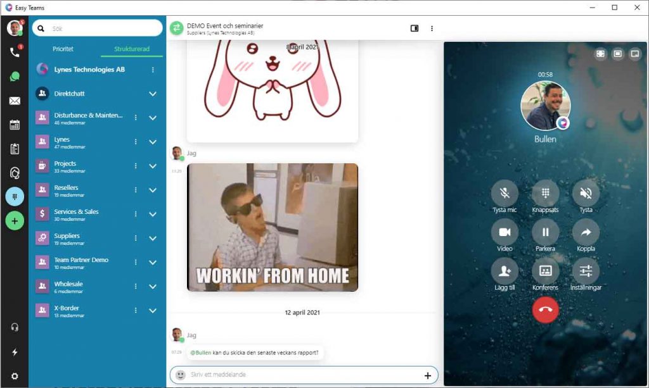
Task: Switch call panel to mini view
Action: tap(634, 54)
